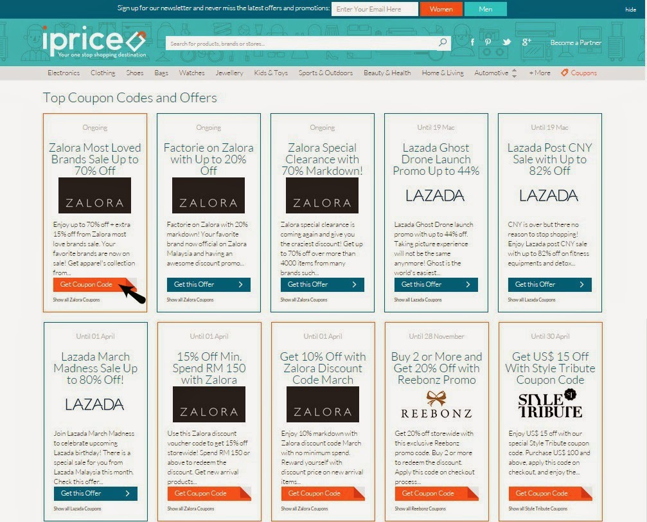Click the Lazada logo in Post CNY card
647x522 pixels.
click(x=549, y=195)
